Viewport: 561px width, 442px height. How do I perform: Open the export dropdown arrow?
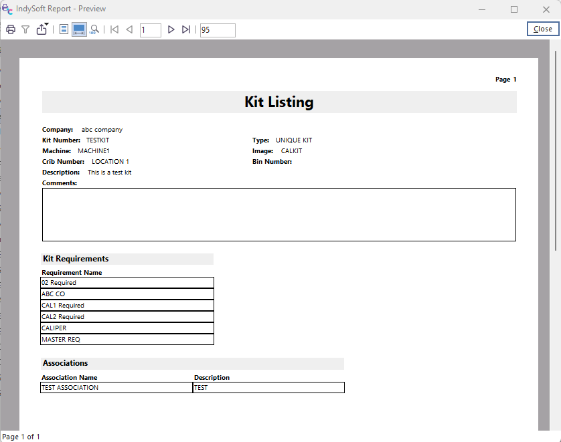pyautogui.click(x=46, y=25)
